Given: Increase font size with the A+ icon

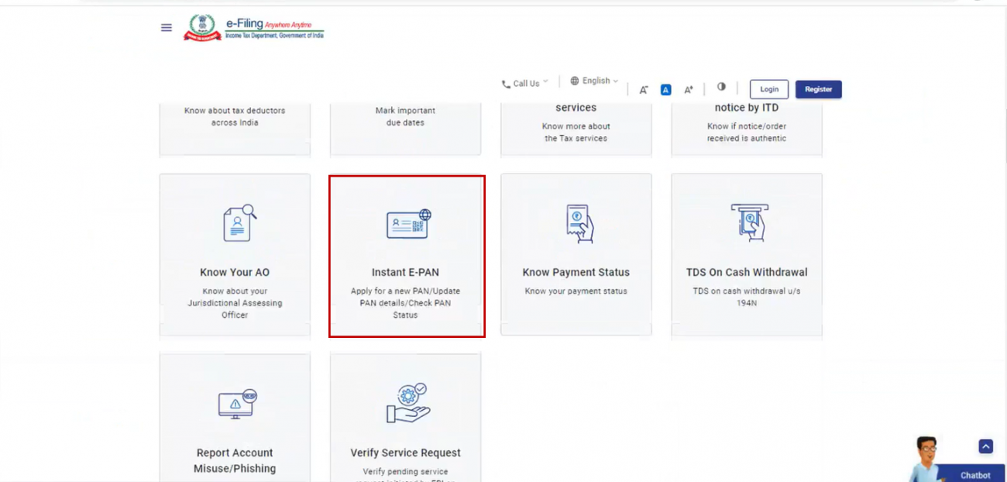Looking at the screenshot, I should click(688, 89).
